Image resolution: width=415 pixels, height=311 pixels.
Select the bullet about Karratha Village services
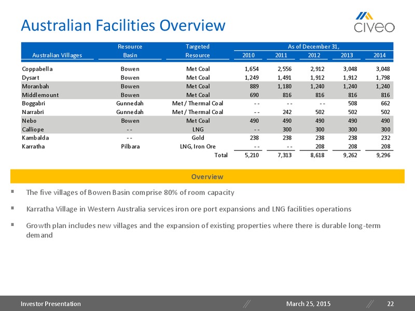(x=189, y=209)
